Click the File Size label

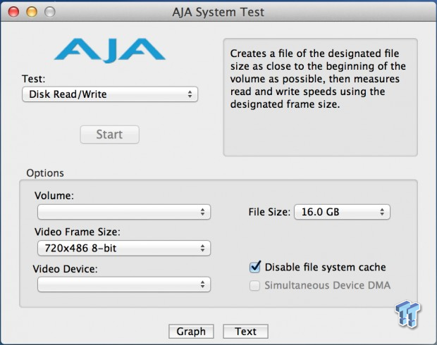click(269, 212)
